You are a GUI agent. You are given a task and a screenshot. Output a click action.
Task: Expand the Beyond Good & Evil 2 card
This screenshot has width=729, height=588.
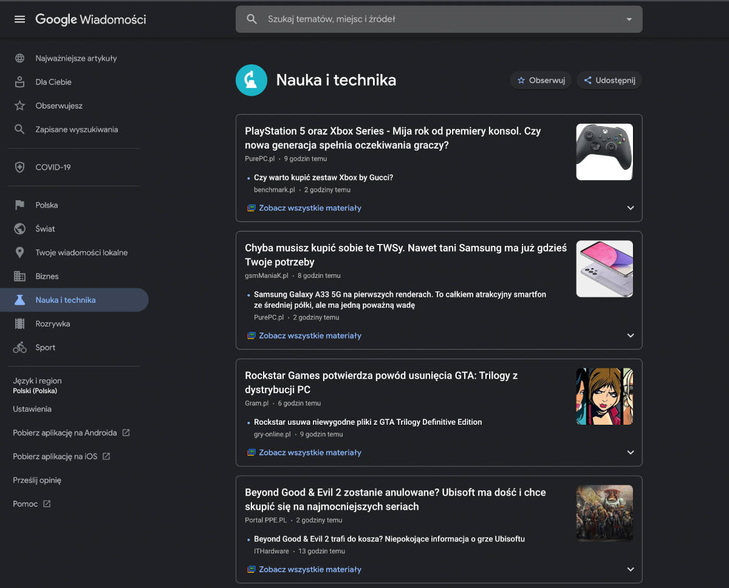[x=631, y=569]
